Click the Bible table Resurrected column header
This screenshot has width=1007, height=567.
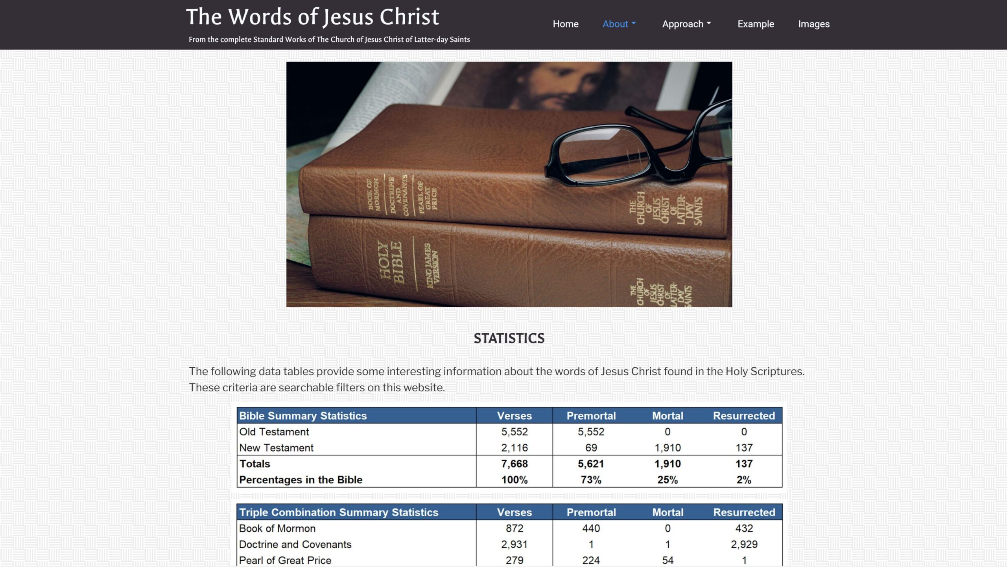[743, 416]
